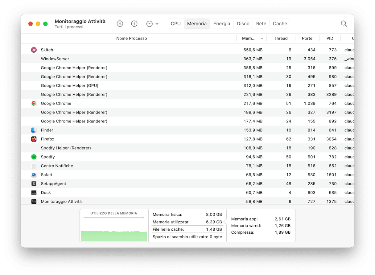Click the Google Chrome app icon
This screenshot has height=275, width=375.
tap(34, 104)
